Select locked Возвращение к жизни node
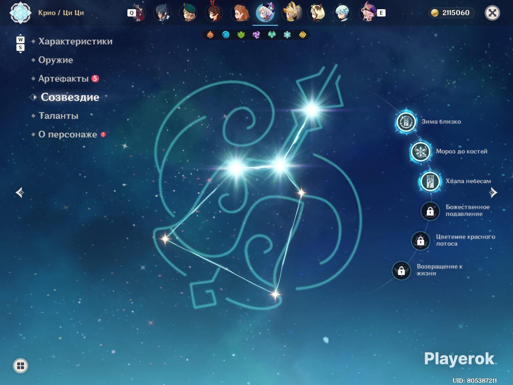Viewport: 513px width, 385px height. point(402,271)
